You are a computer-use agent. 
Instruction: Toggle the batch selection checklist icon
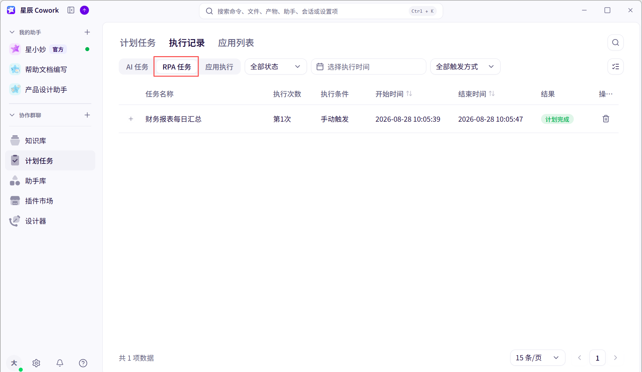(x=615, y=67)
